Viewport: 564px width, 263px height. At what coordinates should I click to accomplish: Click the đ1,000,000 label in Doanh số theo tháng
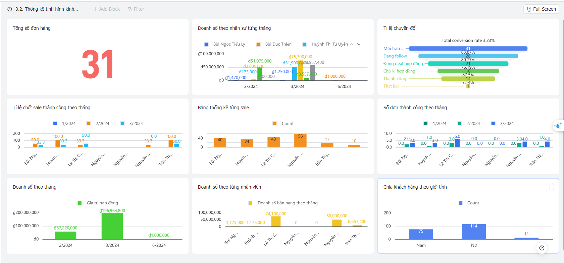tap(159, 236)
